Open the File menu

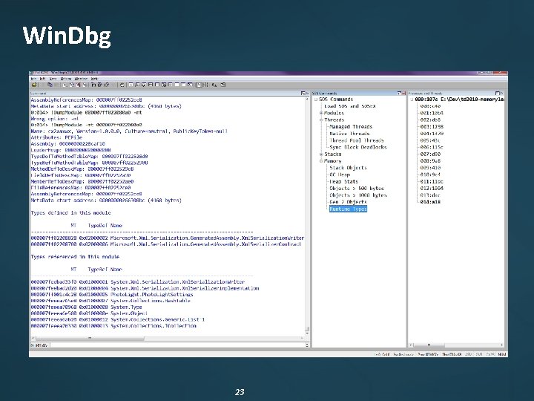[33, 79]
